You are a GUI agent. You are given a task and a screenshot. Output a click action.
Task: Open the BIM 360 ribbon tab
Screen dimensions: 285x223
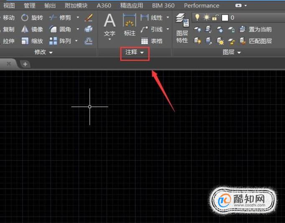[163, 5]
